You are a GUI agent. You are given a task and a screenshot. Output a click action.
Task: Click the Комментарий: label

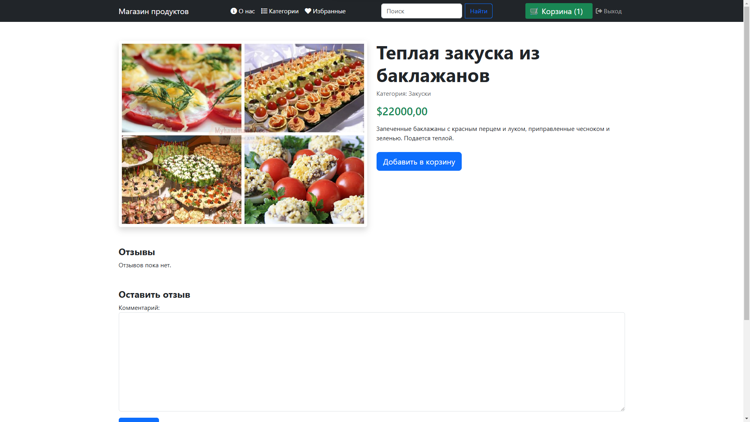click(x=139, y=308)
